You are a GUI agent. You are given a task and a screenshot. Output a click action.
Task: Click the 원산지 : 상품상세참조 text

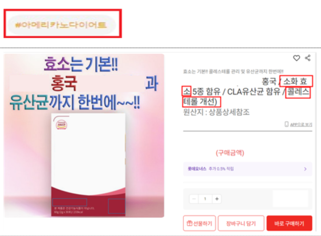click(x=216, y=112)
